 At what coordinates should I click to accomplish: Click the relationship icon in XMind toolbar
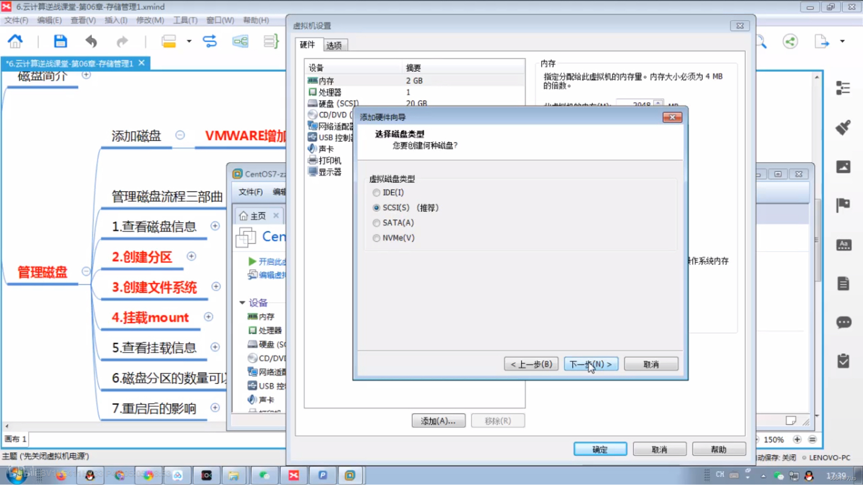pos(210,41)
